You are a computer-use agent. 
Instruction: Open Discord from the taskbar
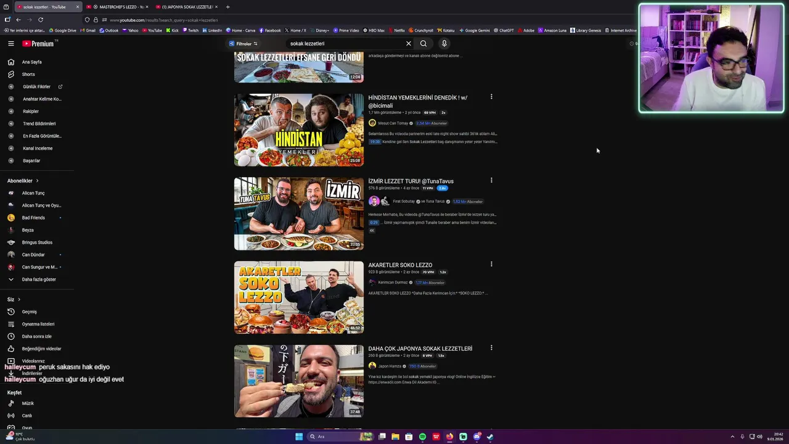pyautogui.click(x=476, y=437)
